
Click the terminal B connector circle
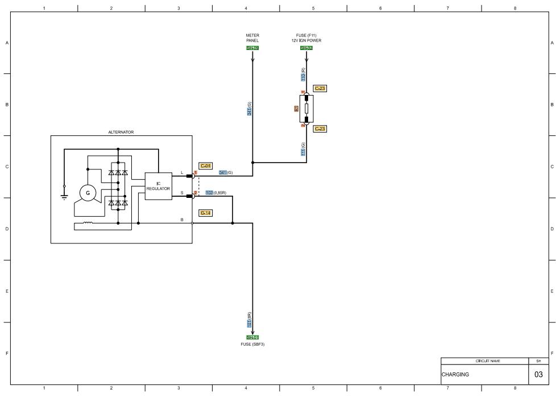tap(192, 223)
